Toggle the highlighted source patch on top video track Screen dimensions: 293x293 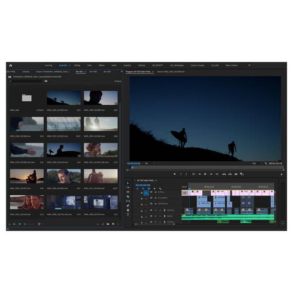(x=146, y=193)
